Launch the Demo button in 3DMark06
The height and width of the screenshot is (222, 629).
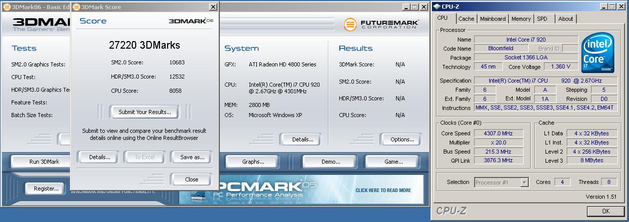point(330,162)
